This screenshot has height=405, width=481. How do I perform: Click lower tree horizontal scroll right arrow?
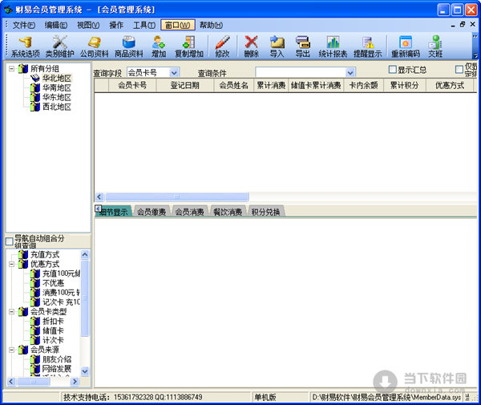tap(75, 382)
